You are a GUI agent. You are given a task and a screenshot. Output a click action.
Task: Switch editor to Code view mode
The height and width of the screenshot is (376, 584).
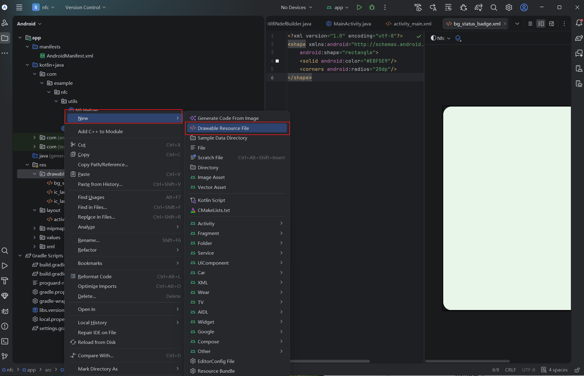(x=530, y=24)
